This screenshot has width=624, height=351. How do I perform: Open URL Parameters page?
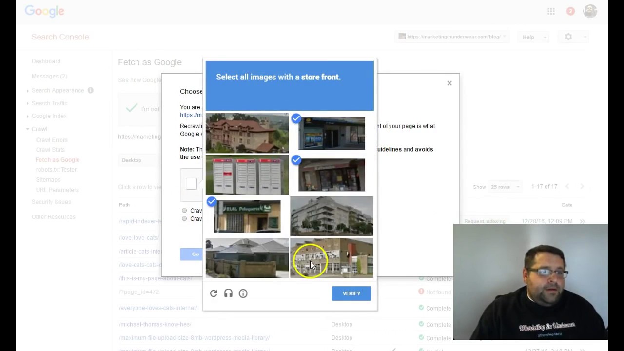[x=57, y=190]
